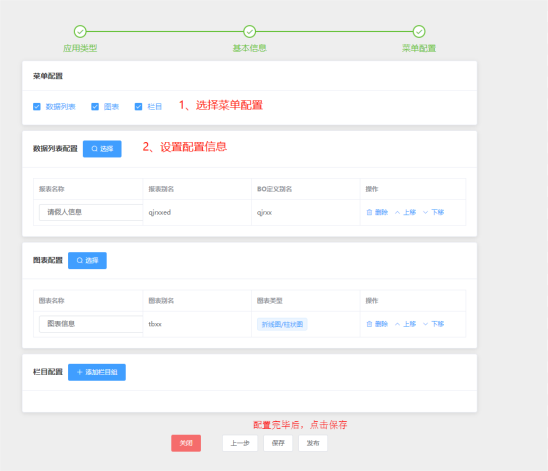Click the 基本信息 step circle icon
This screenshot has height=471, width=548.
[249, 31]
